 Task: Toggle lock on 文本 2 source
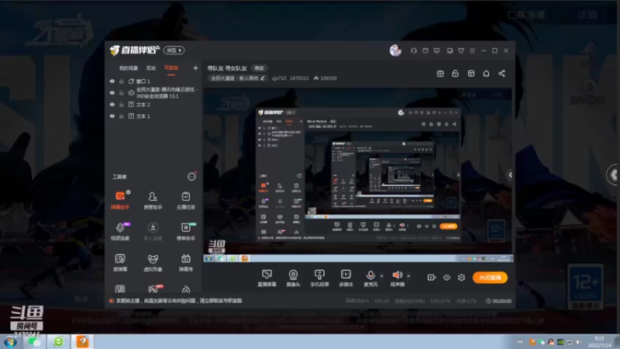click(x=122, y=105)
